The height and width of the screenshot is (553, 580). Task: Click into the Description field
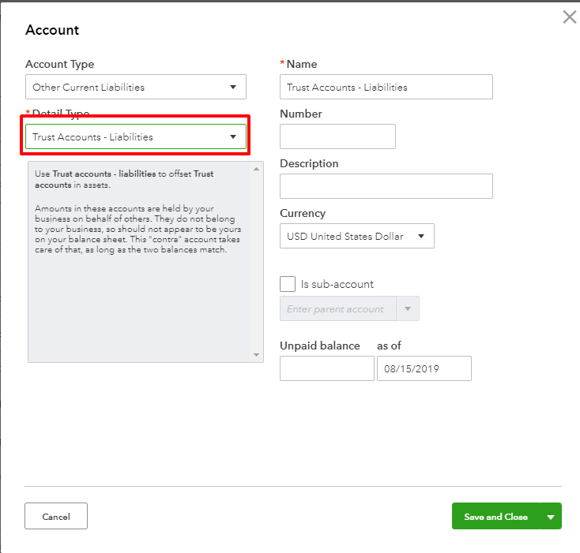386,186
